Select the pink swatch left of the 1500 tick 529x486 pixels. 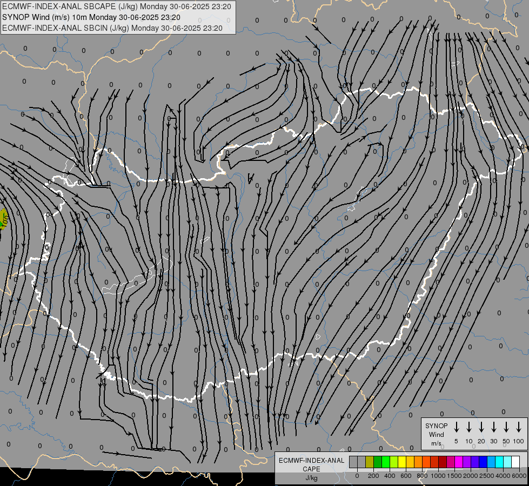click(x=451, y=462)
